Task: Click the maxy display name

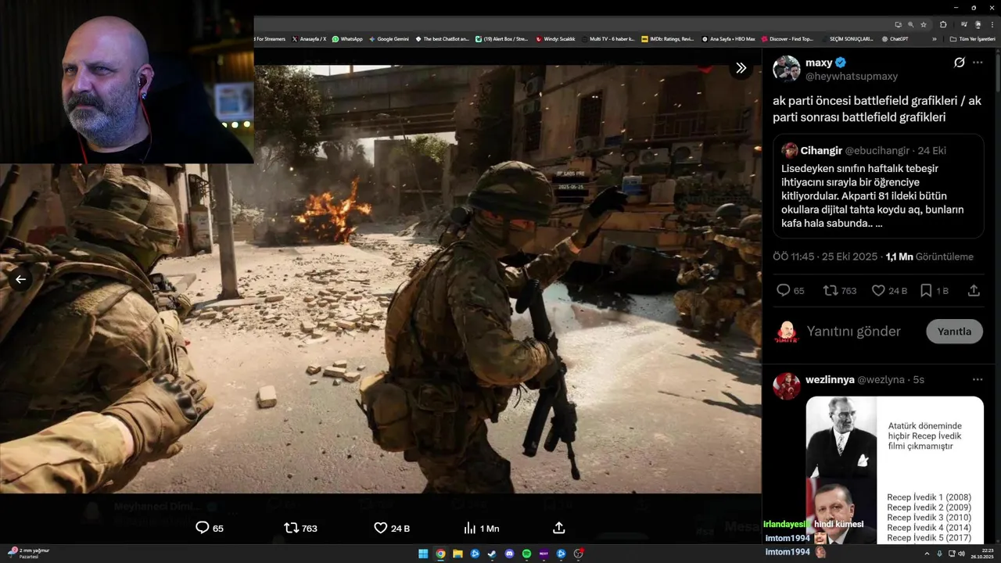Action: 819,63
